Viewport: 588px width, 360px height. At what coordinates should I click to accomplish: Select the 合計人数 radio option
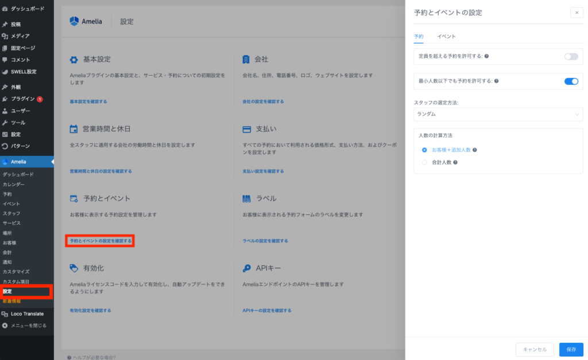tap(424, 162)
